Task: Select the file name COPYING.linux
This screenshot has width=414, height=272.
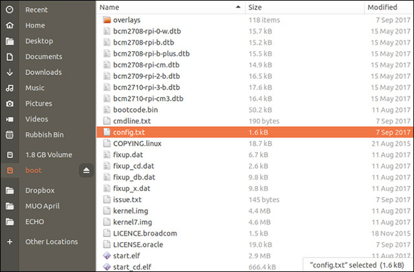Action: pos(137,144)
